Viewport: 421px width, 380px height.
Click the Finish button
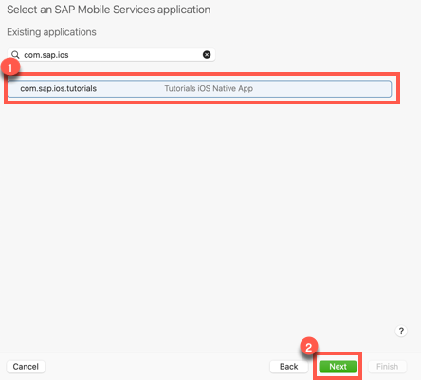(x=387, y=367)
